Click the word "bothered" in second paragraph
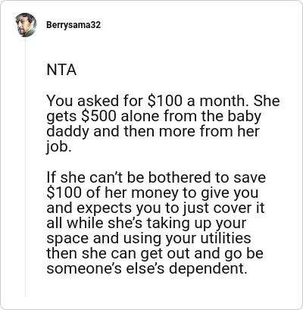The height and width of the screenshot is (310, 303). pos(179,177)
